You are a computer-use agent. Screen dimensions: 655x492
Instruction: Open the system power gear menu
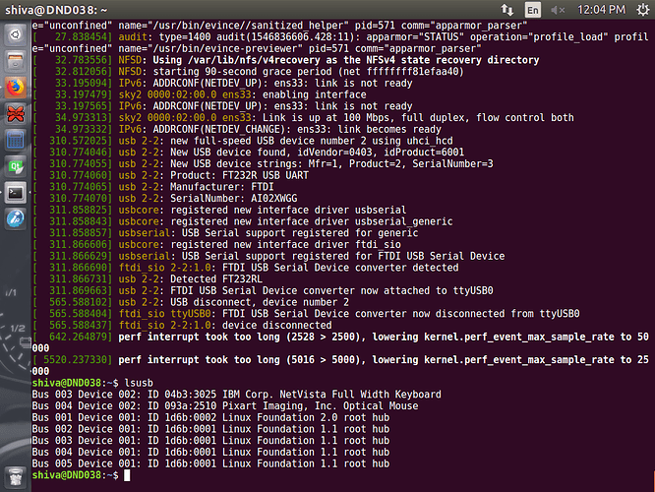tap(643, 10)
